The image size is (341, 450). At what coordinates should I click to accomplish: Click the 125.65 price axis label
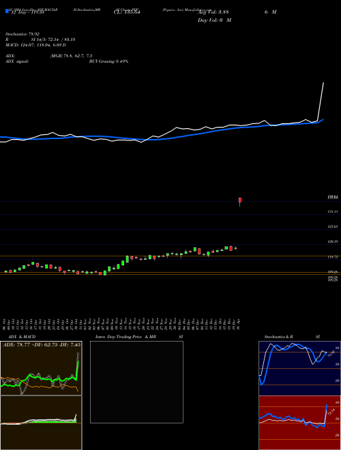(x=333, y=226)
